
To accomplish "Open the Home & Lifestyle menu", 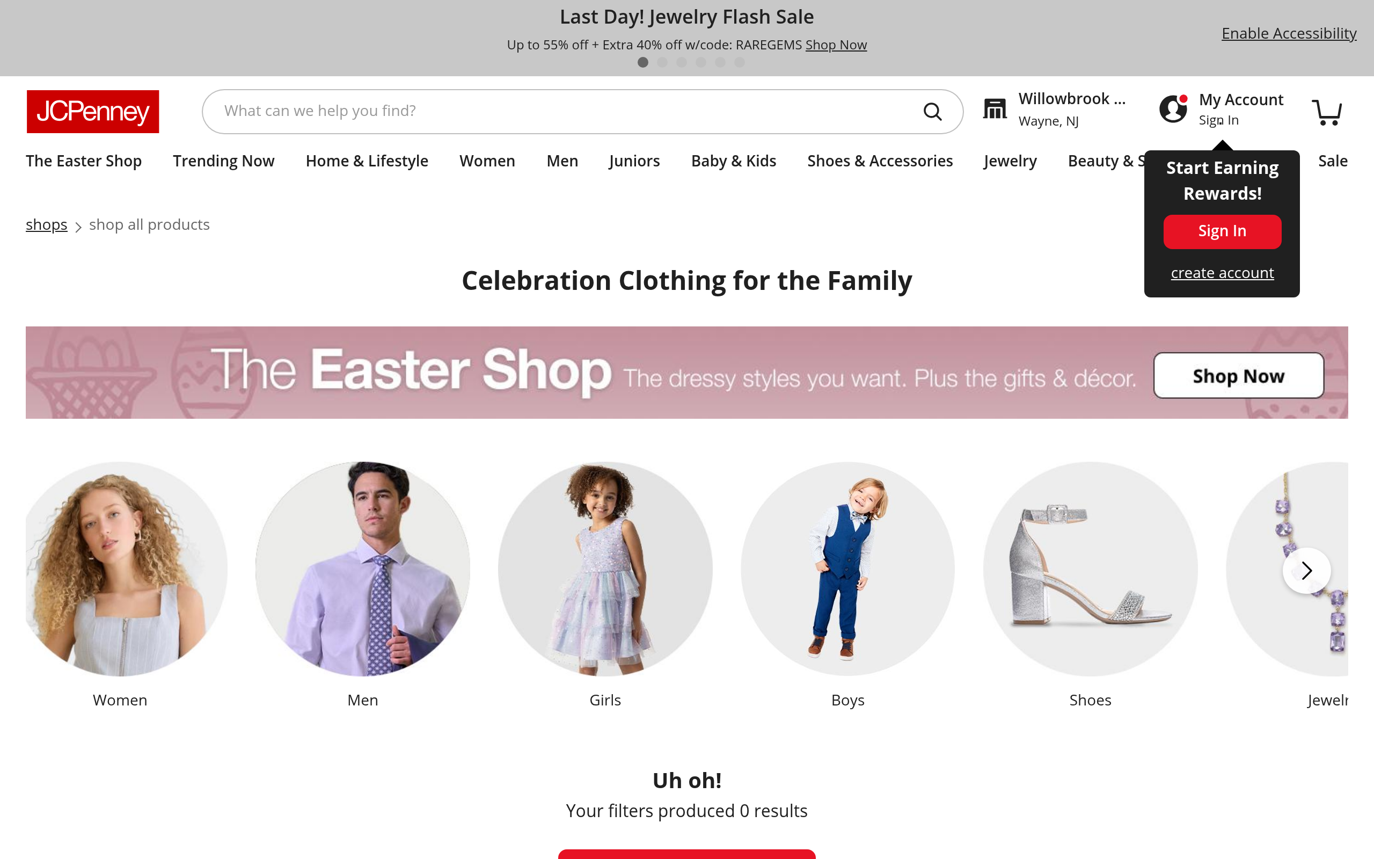I will click(x=367, y=162).
